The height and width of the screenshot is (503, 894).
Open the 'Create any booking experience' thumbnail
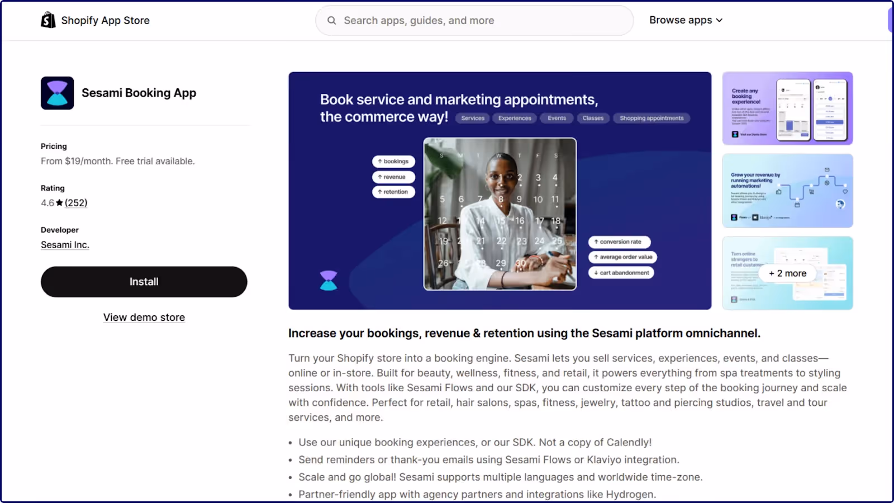(787, 108)
